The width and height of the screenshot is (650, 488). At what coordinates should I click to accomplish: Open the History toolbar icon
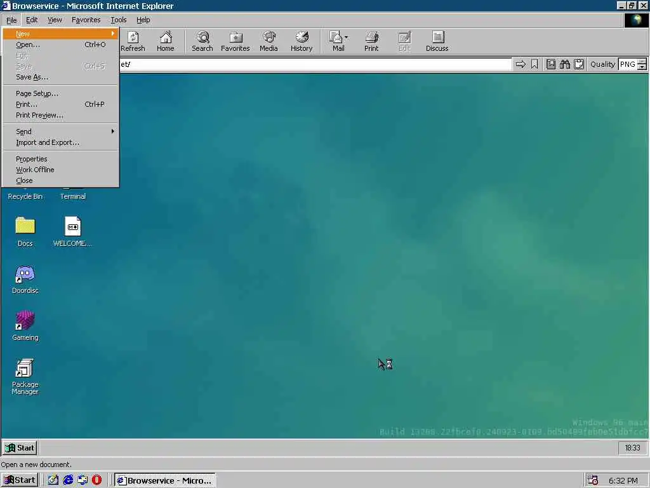tap(302, 41)
